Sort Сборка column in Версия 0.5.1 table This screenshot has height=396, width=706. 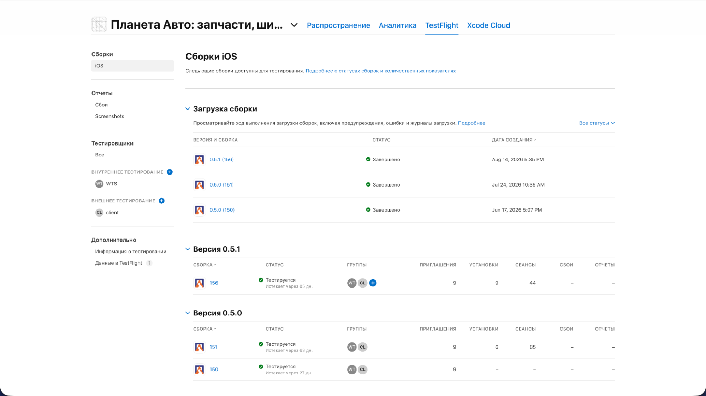pyautogui.click(x=204, y=265)
